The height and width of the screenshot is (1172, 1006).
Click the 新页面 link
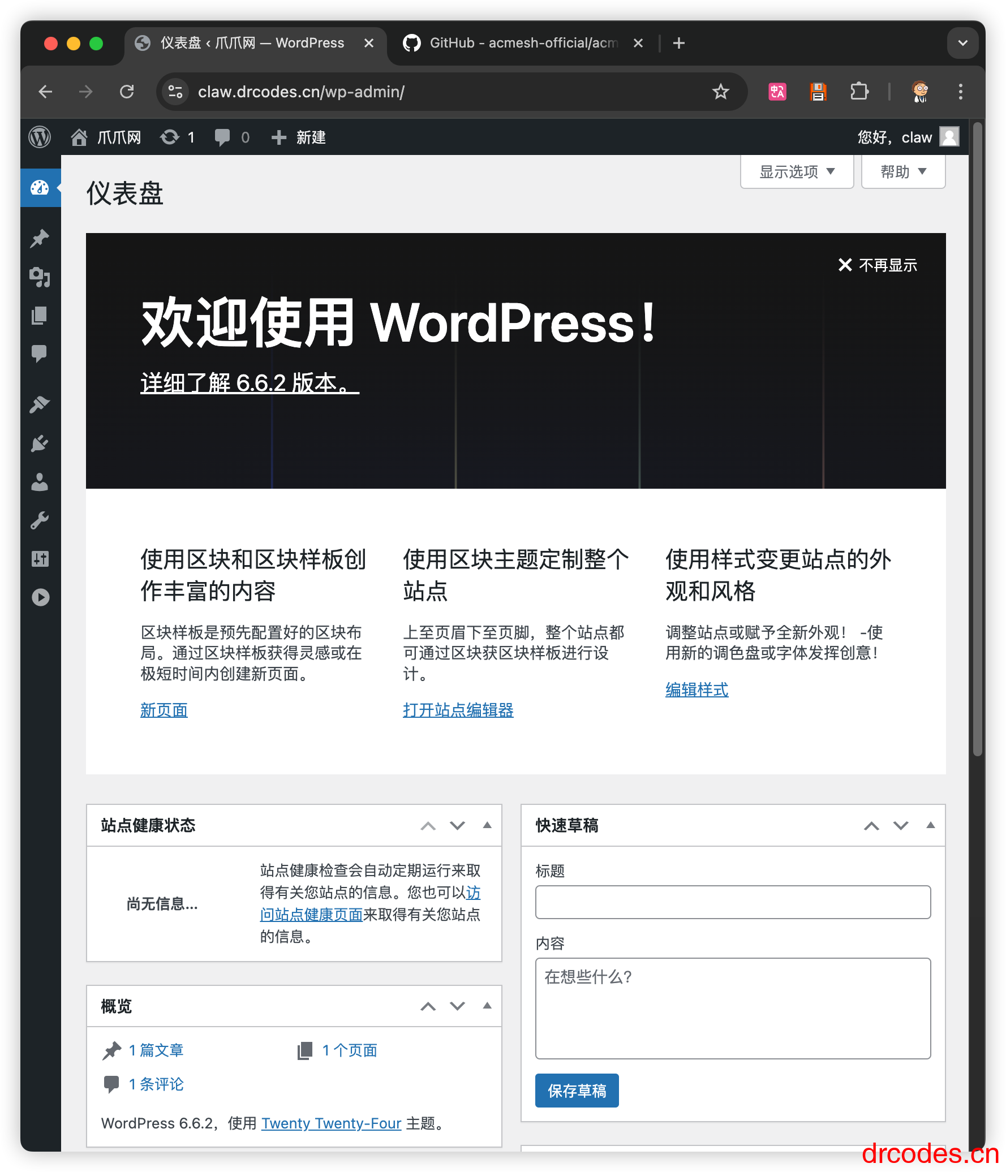pyautogui.click(x=164, y=710)
